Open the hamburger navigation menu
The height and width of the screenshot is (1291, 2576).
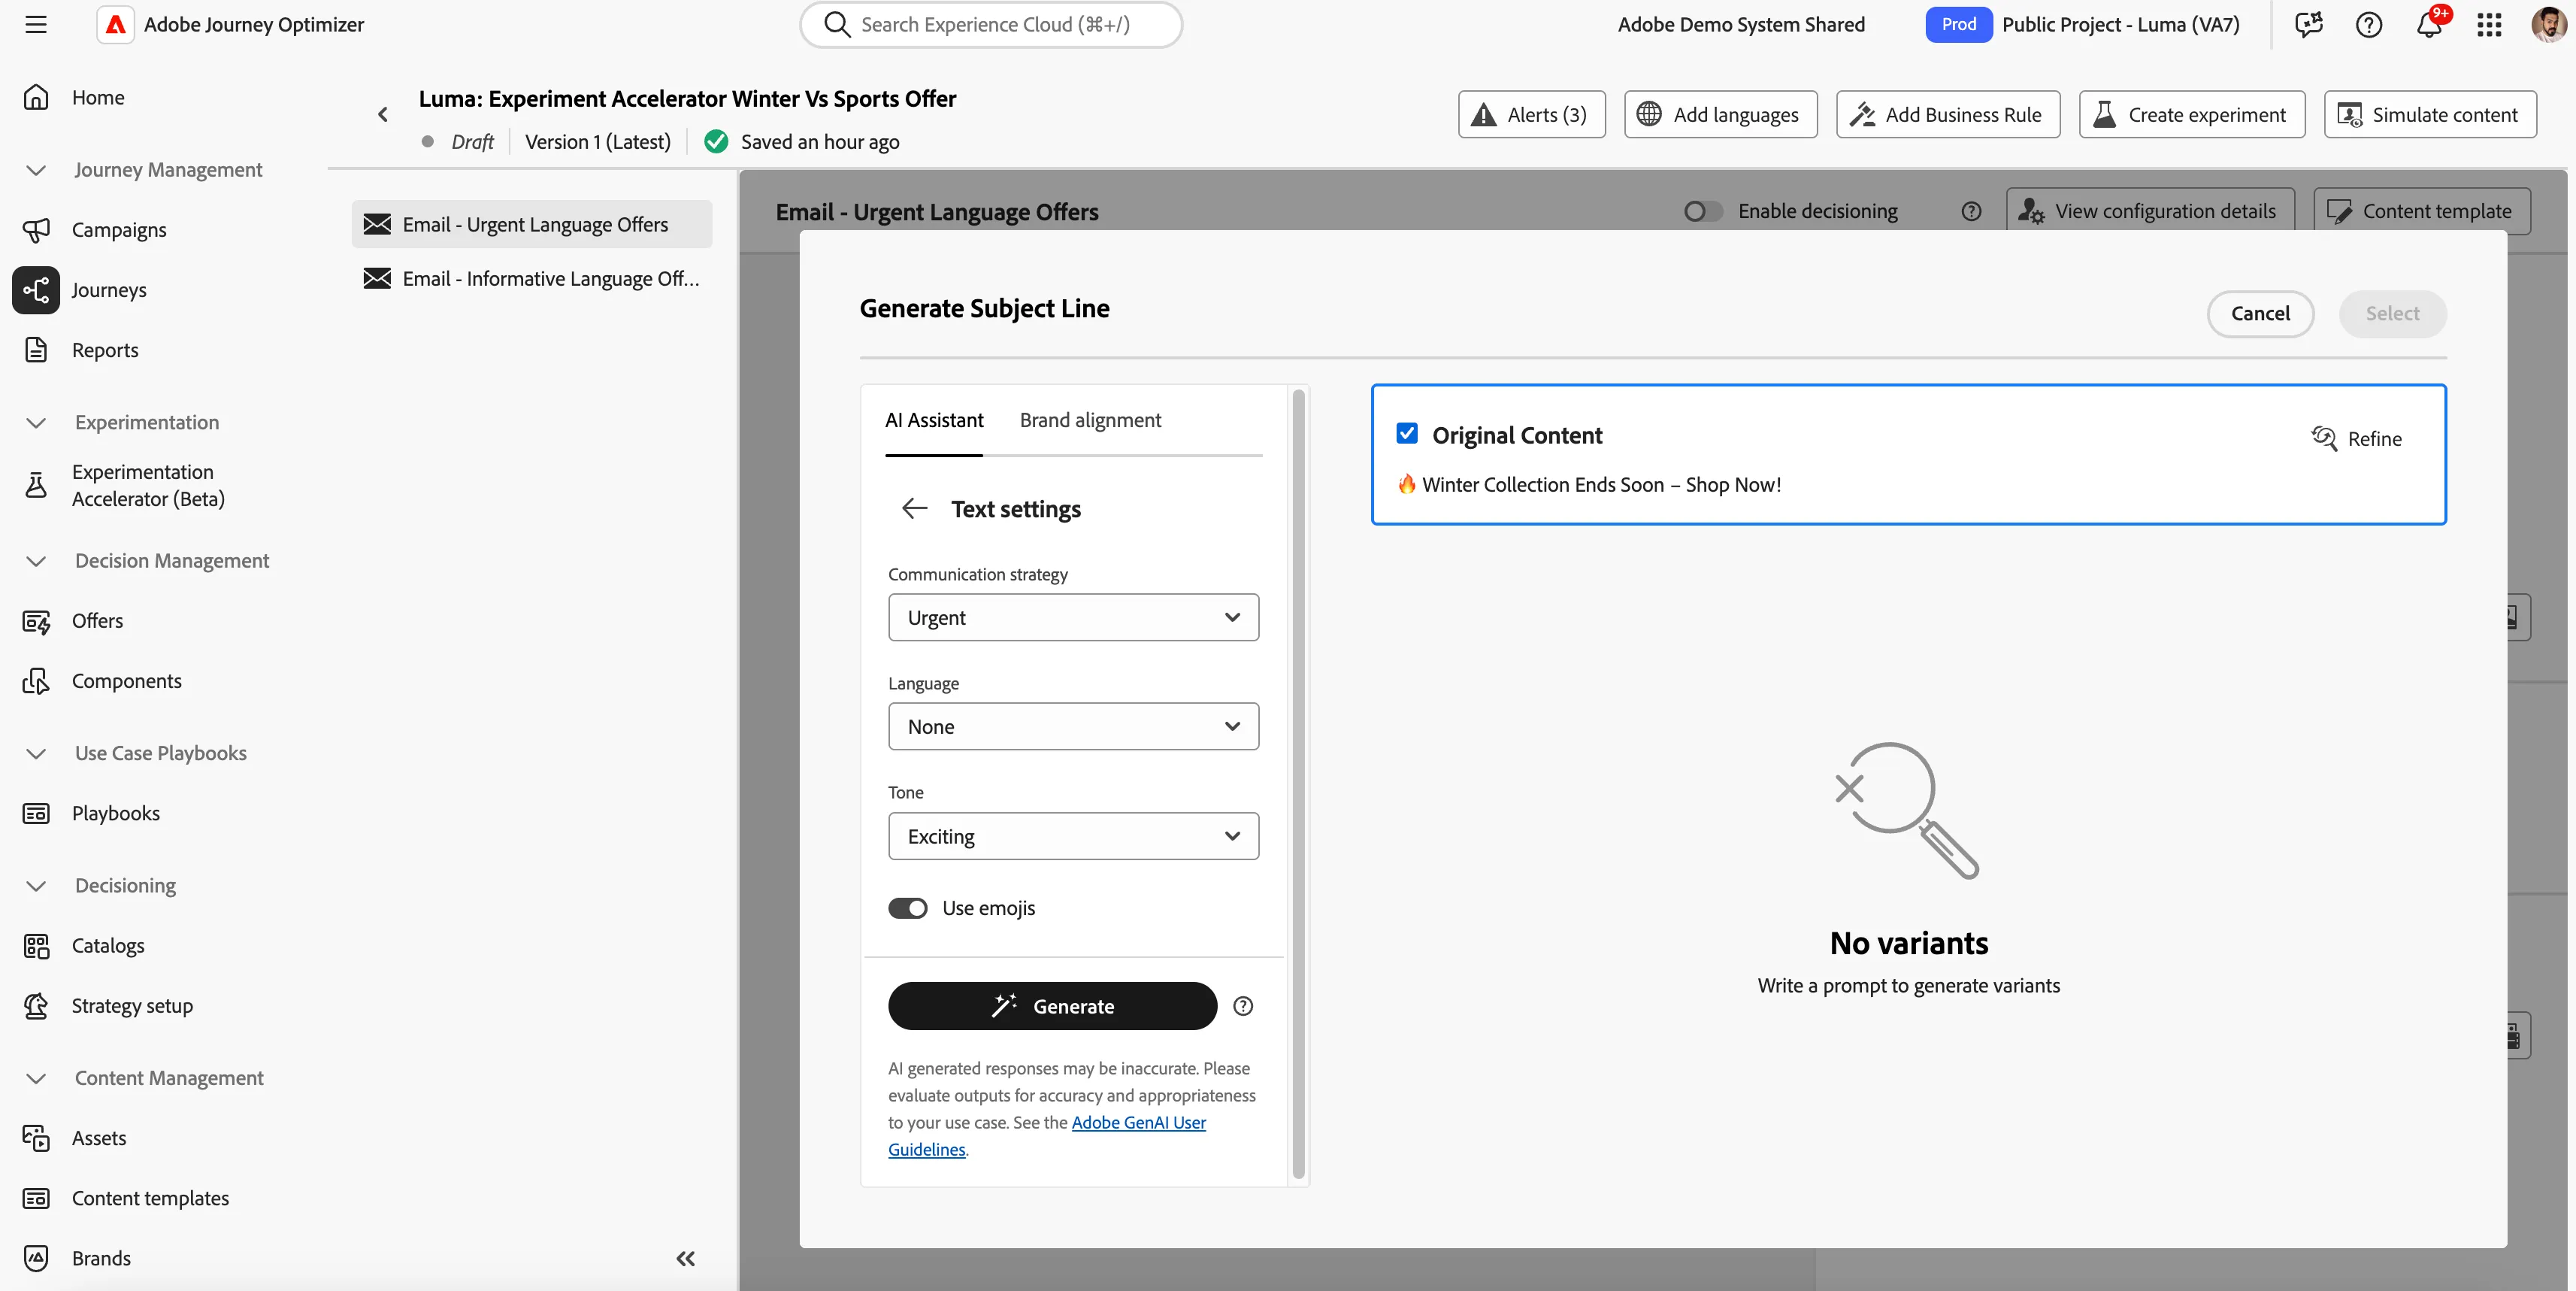point(36,25)
